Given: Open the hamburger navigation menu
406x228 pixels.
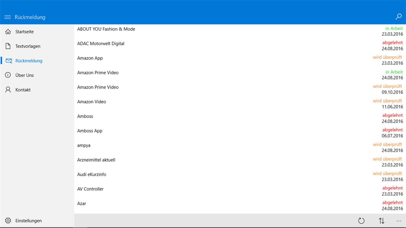Looking at the screenshot, I should [8, 17].
